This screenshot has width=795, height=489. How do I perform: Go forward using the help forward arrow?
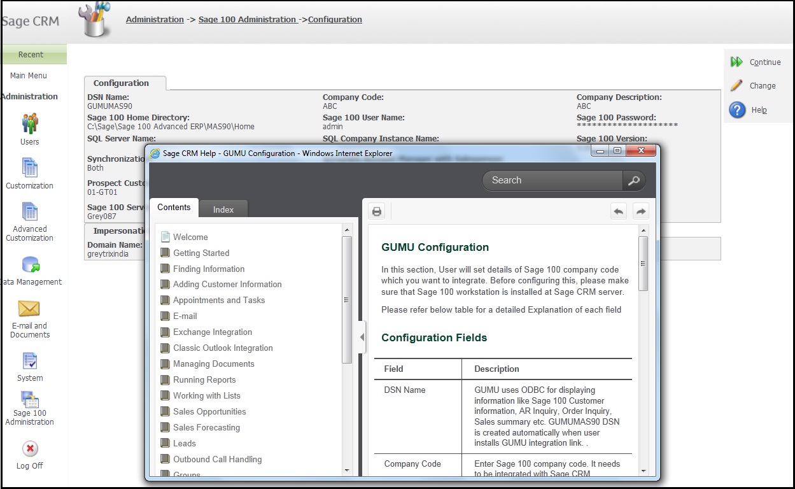pos(640,211)
